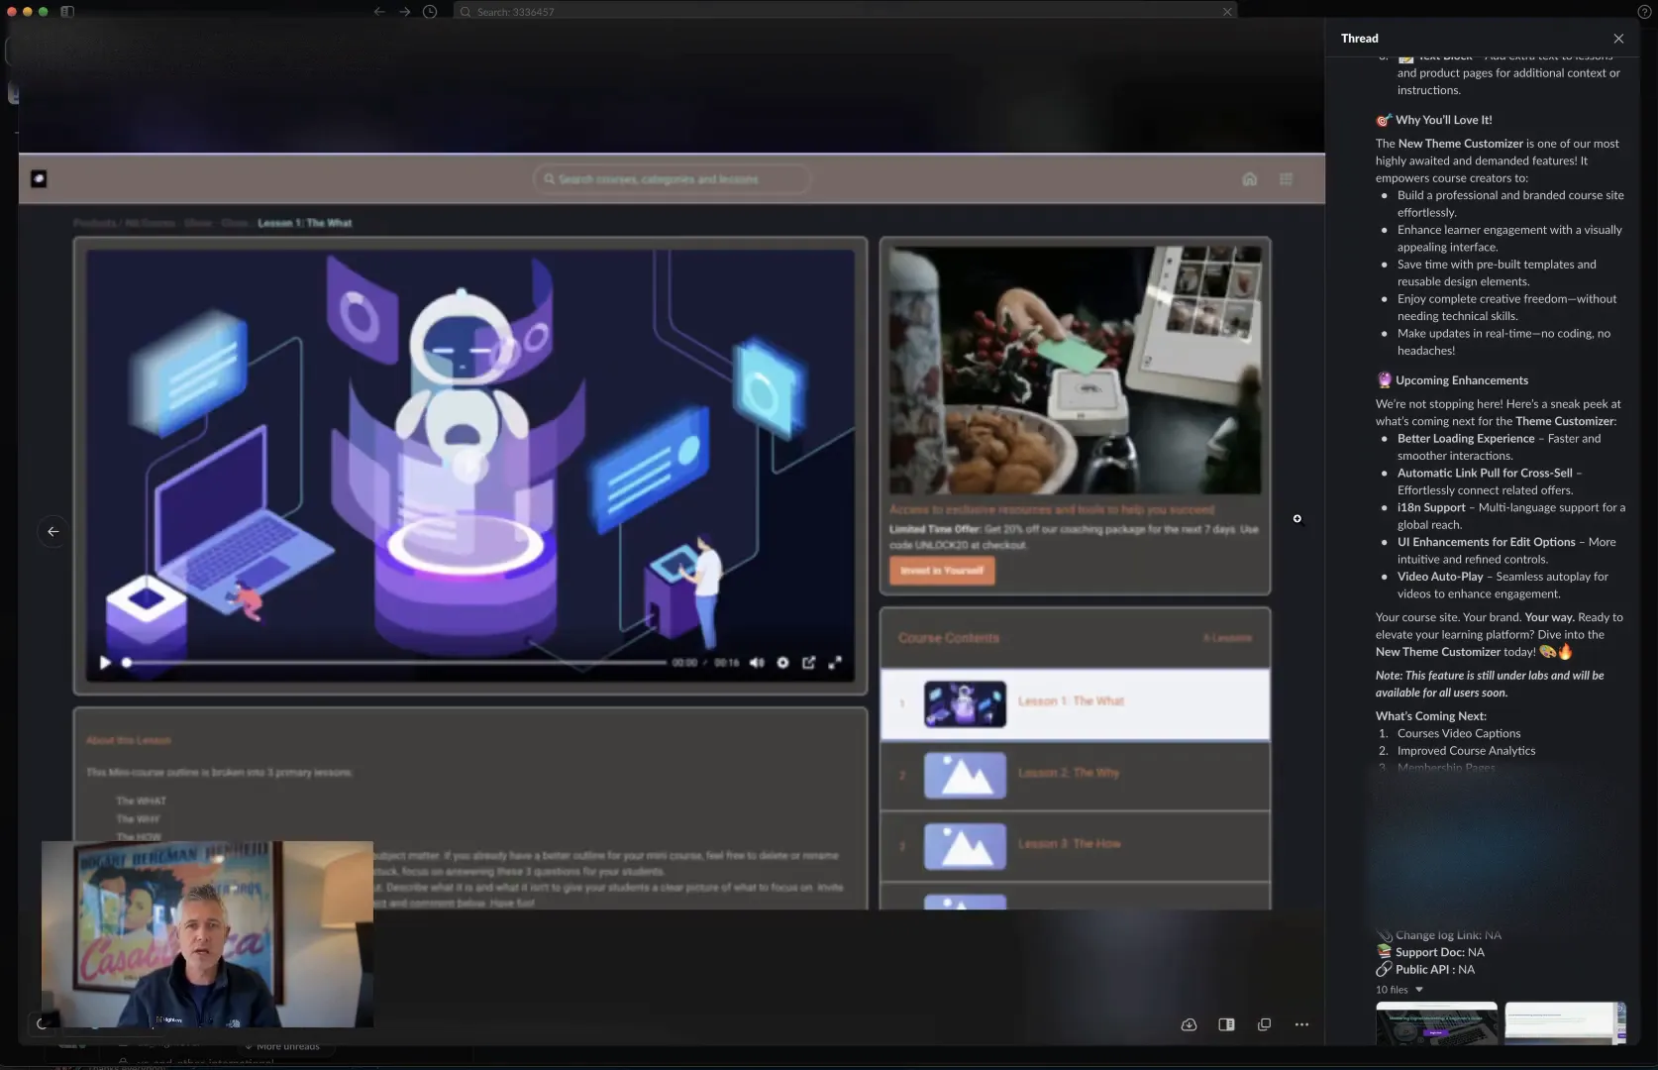Viewport: 1658px width, 1070px height.
Task: Open the first attached file thumbnail
Action: tap(1436, 1023)
